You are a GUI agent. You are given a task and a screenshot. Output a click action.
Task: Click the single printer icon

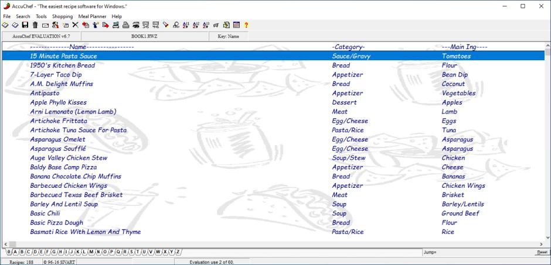coord(125,25)
